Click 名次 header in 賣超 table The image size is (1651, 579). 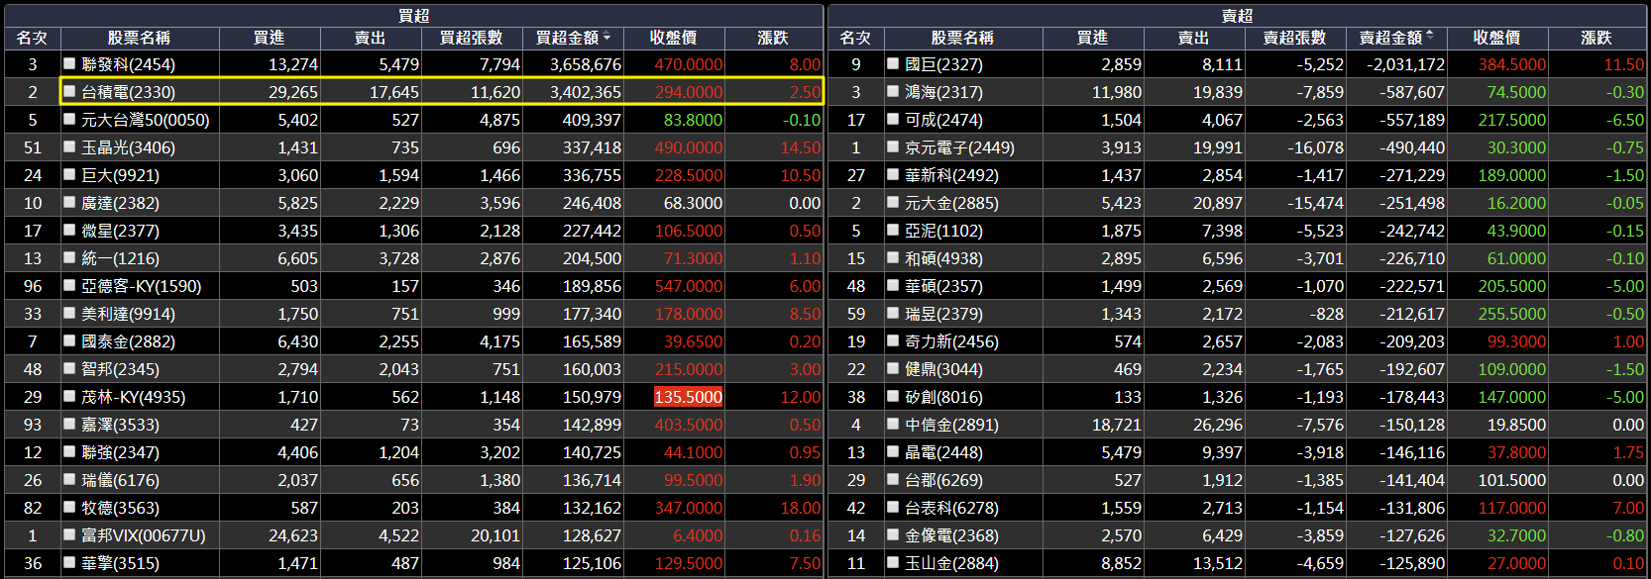tap(855, 38)
